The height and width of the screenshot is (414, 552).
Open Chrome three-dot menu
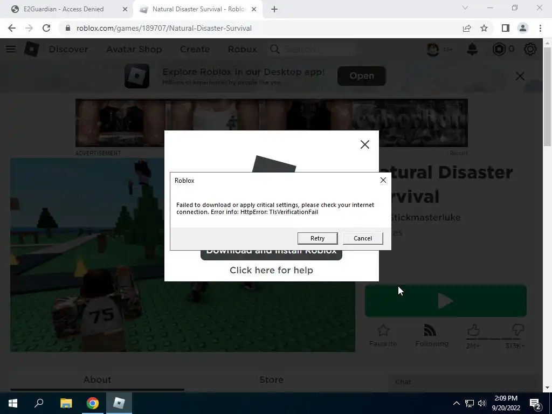(540, 28)
